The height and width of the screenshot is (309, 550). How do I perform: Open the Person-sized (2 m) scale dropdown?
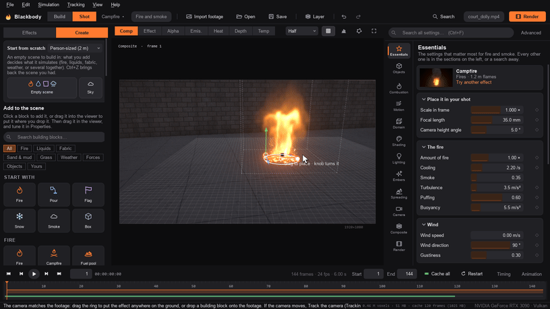[x=75, y=48]
